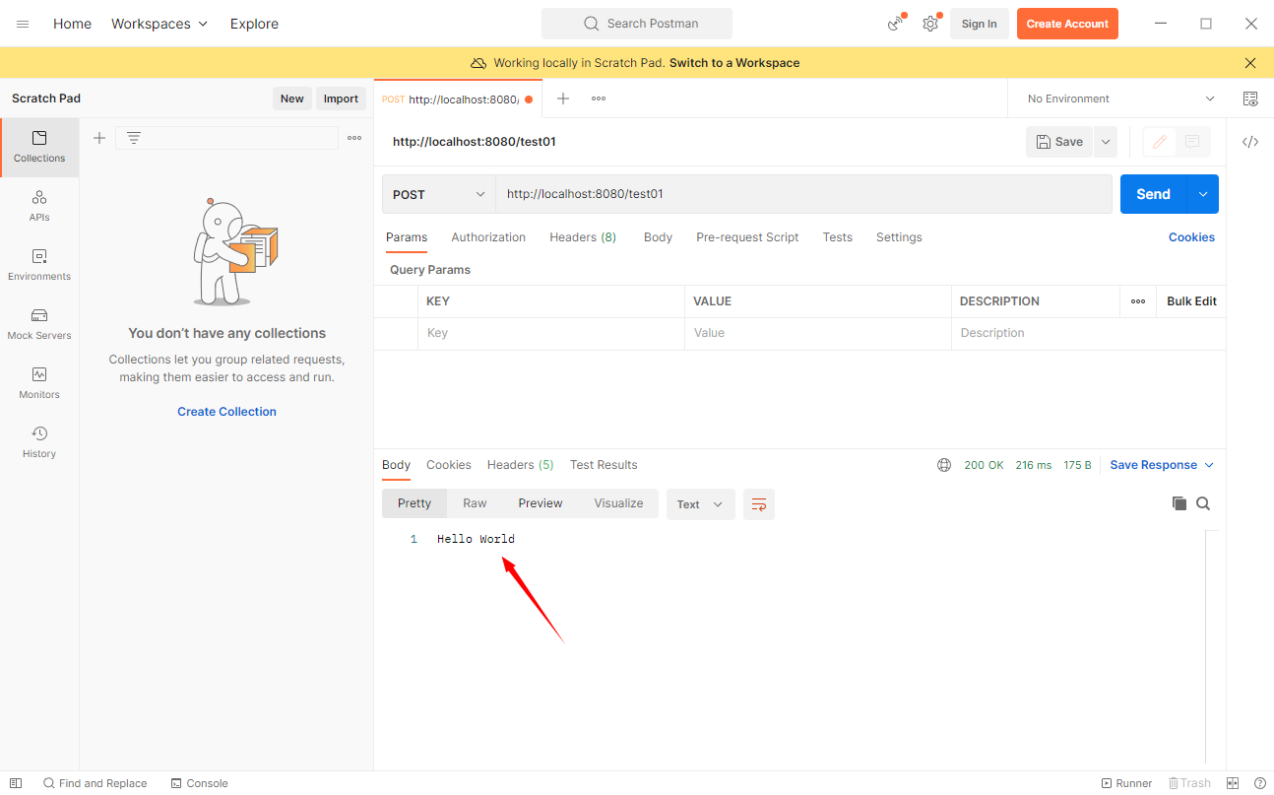Switch to the Headers (8) request tab

[x=583, y=237]
